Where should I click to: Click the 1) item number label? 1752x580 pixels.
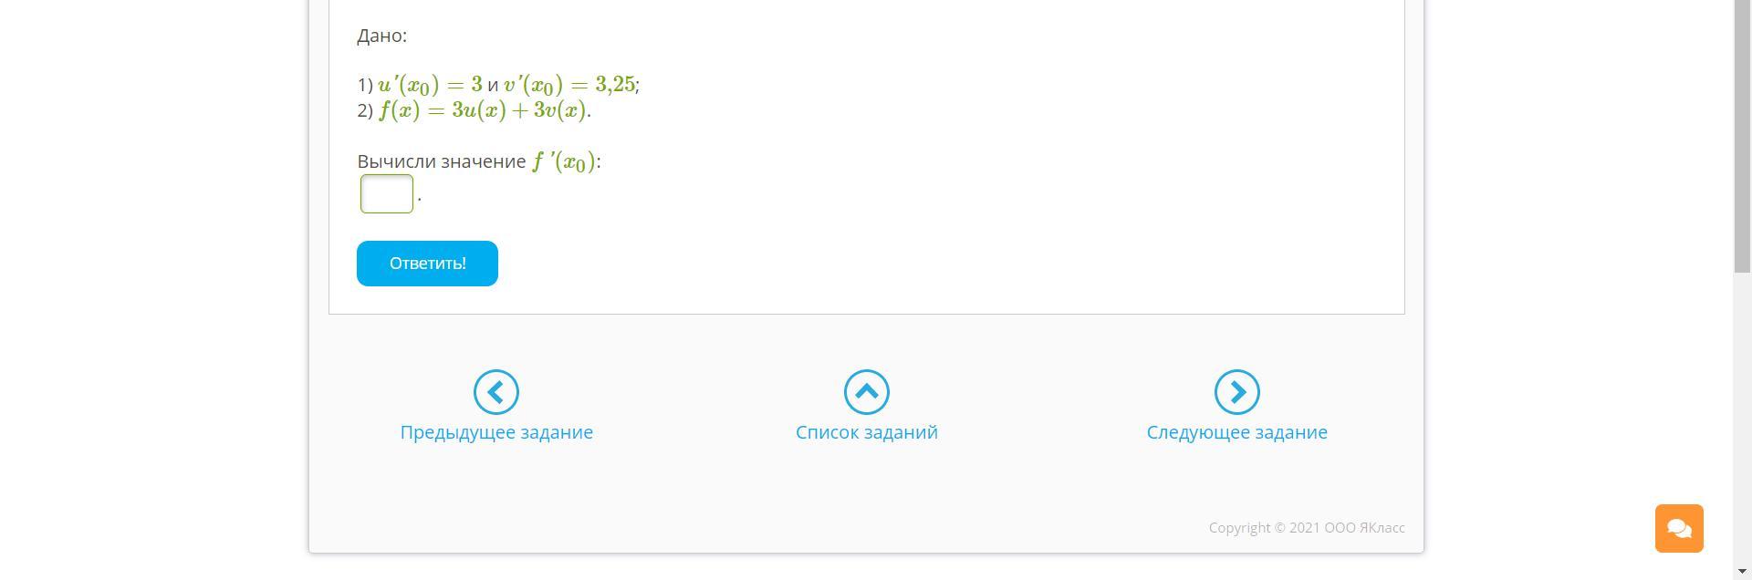(x=365, y=85)
